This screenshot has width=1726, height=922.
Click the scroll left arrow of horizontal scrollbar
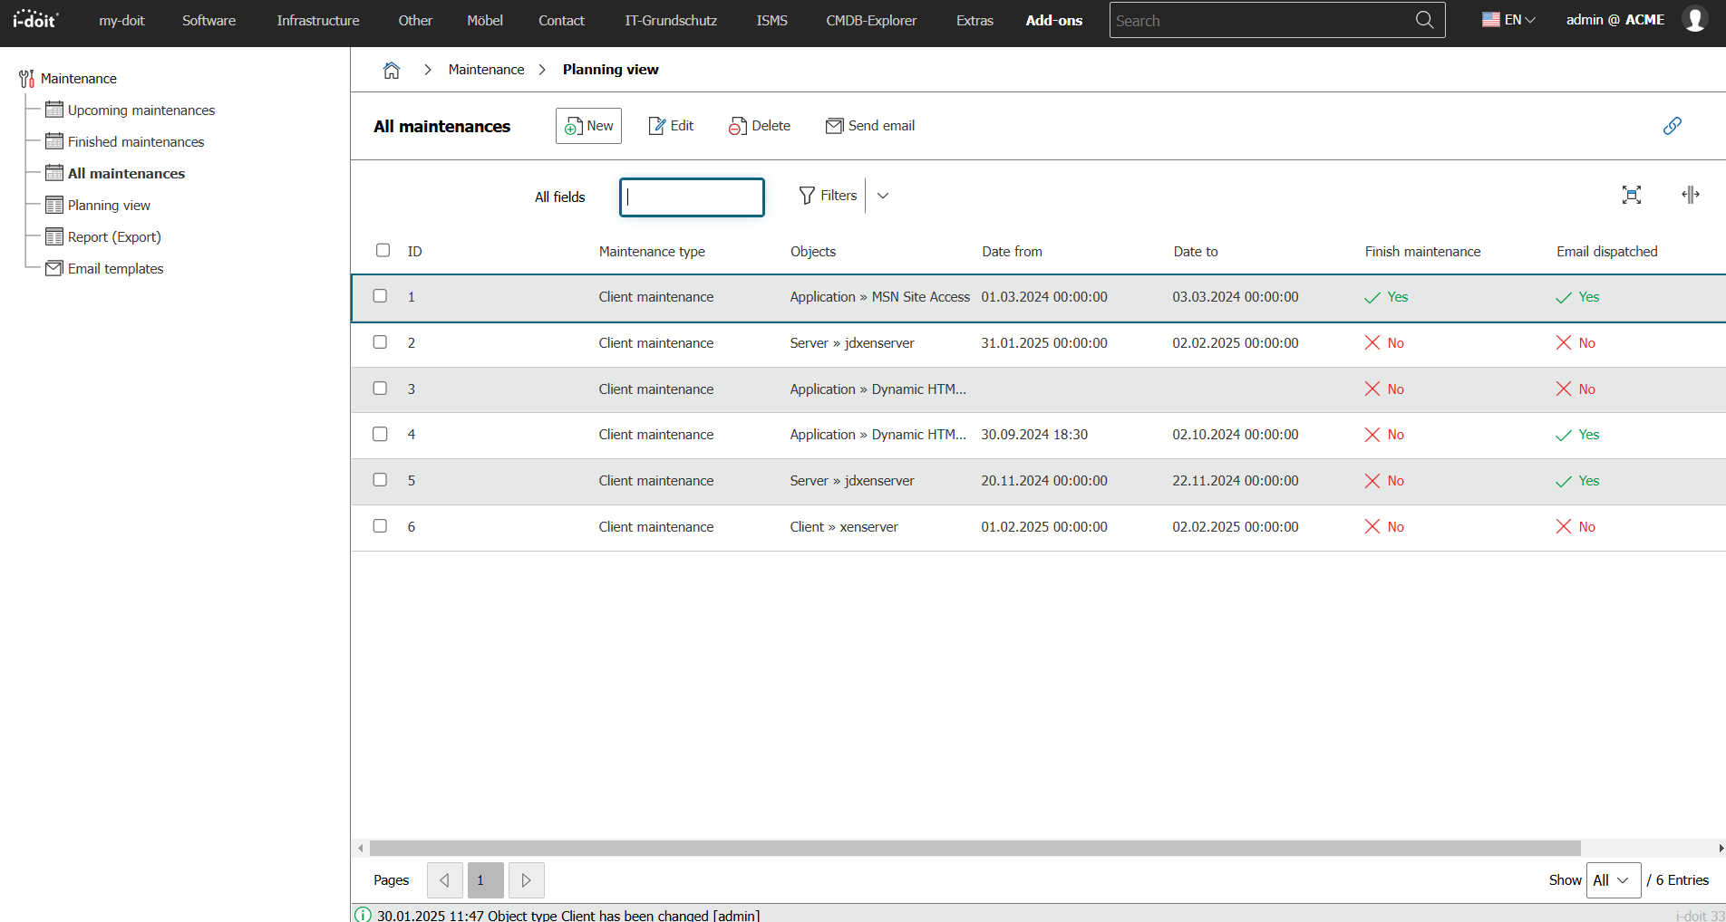pyautogui.click(x=361, y=849)
